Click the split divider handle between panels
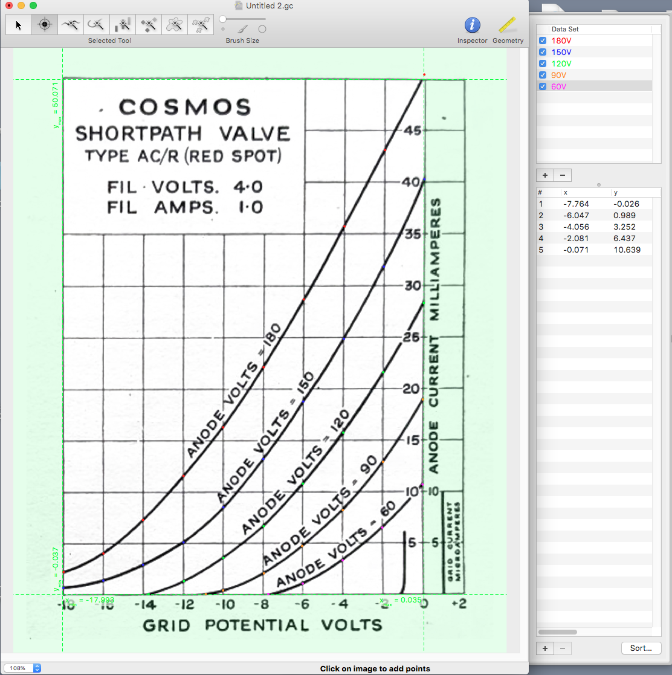Image resolution: width=672 pixels, height=675 pixels. pyautogui.click(x=599, y=185)
